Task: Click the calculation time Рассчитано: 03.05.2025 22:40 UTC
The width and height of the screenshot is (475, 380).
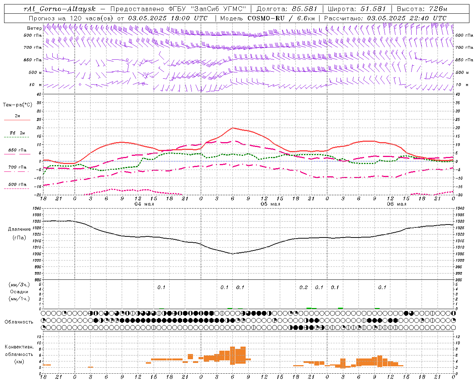Action: (x=385, y=18)
